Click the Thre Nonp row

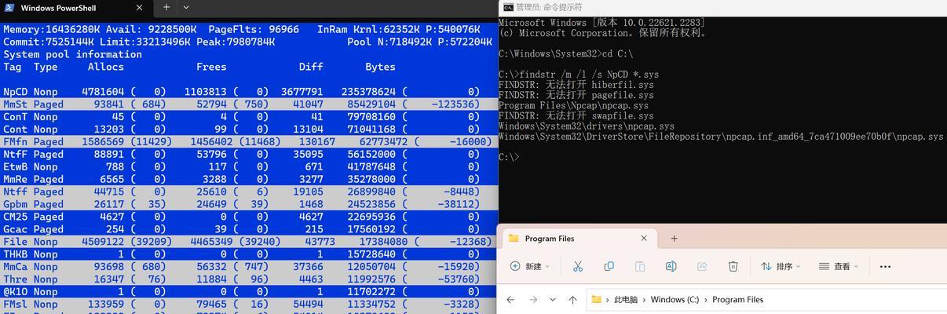[x=249, y=280]
